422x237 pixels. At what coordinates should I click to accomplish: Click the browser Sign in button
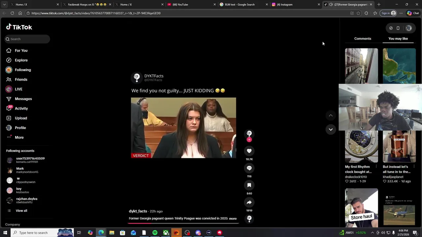[388, 13]
